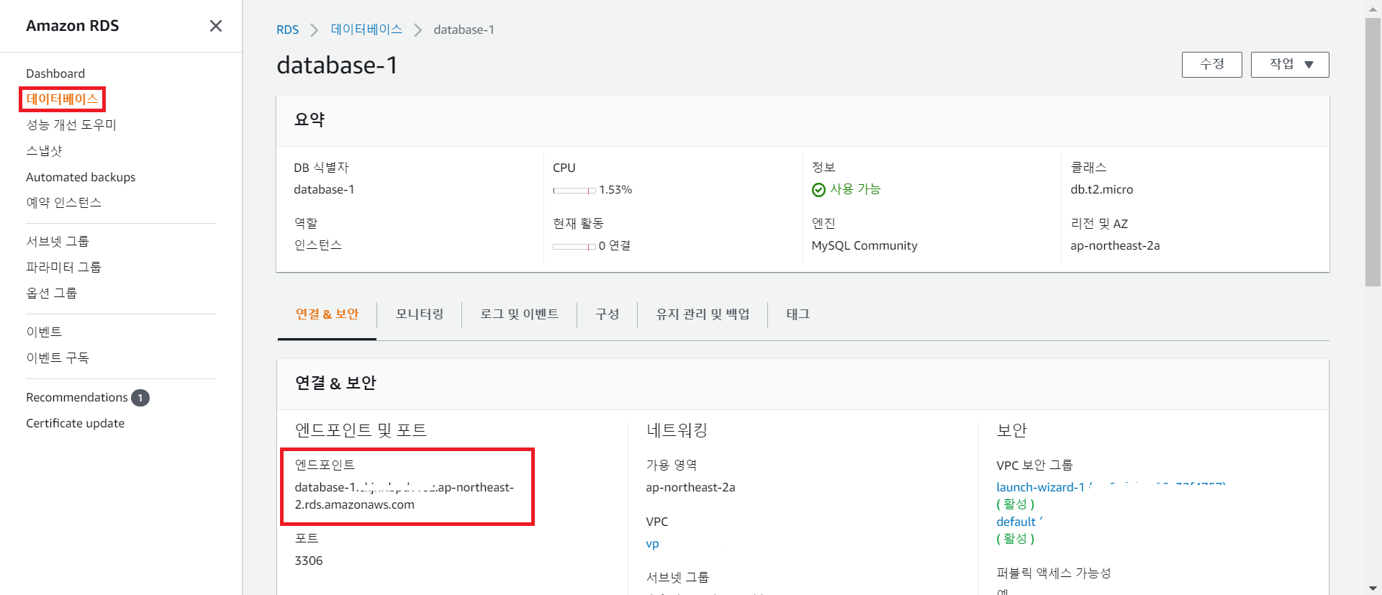Click the endpoint address text
The height and width of the screenshot is (595, 1382).
tap(404, 496)
